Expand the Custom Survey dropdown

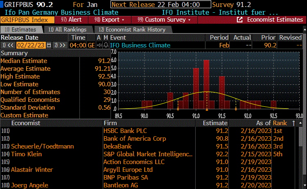[x=164, y=20]
